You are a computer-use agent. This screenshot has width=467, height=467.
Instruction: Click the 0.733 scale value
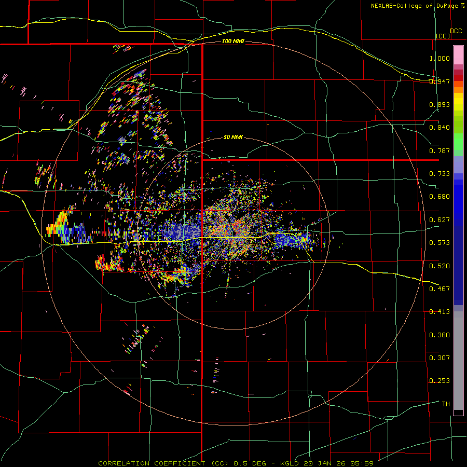click(x=439, y=174)
